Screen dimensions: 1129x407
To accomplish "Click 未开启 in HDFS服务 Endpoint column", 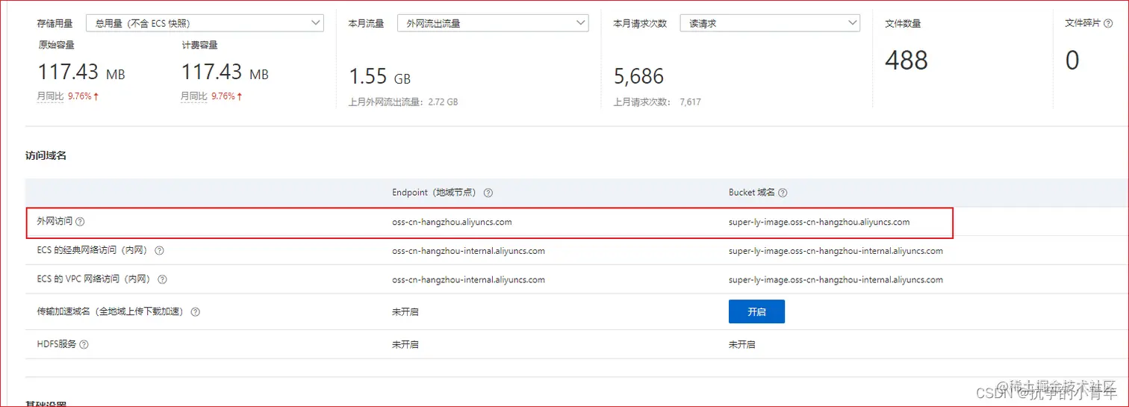I will point(405,344).
